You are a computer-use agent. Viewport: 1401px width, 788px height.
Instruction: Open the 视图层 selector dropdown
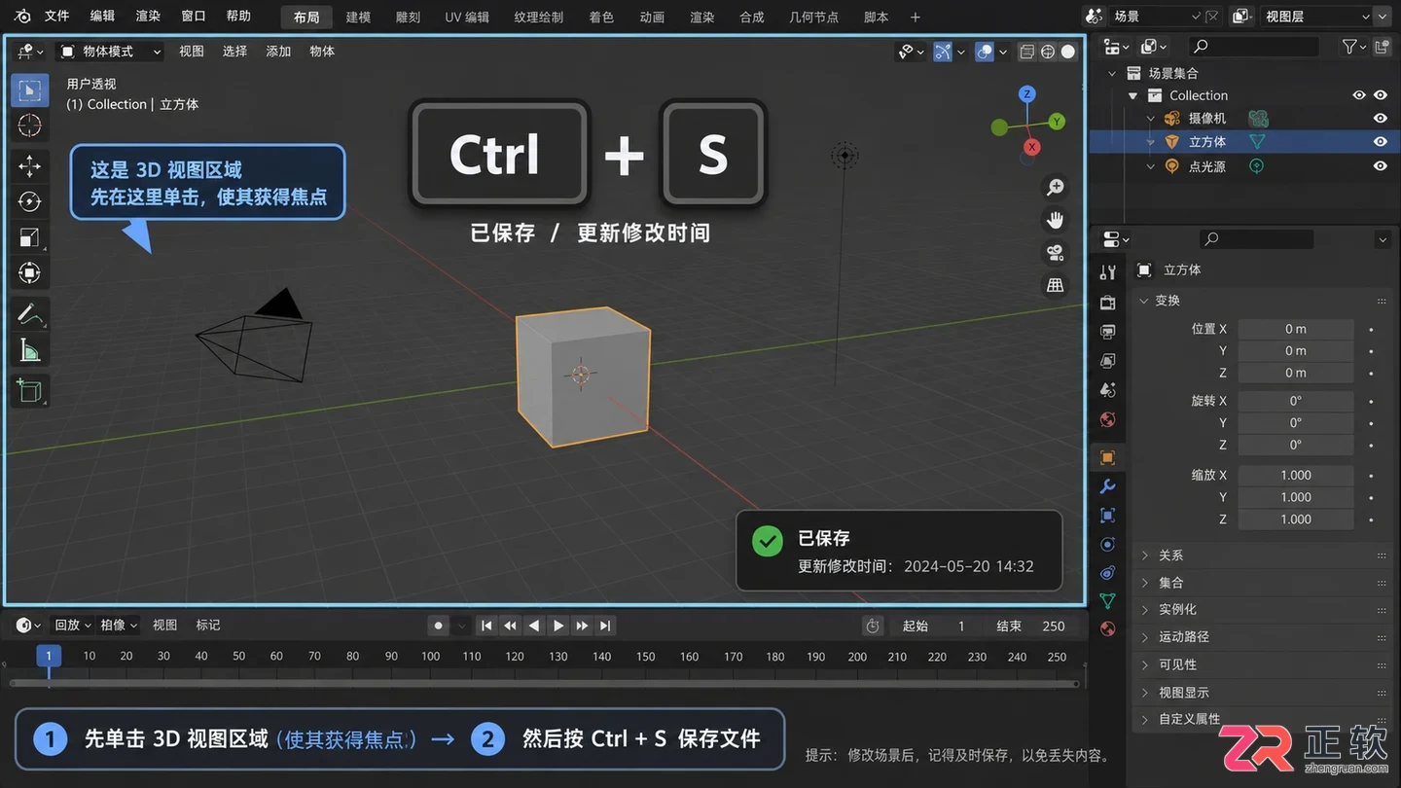point(1326,17)
